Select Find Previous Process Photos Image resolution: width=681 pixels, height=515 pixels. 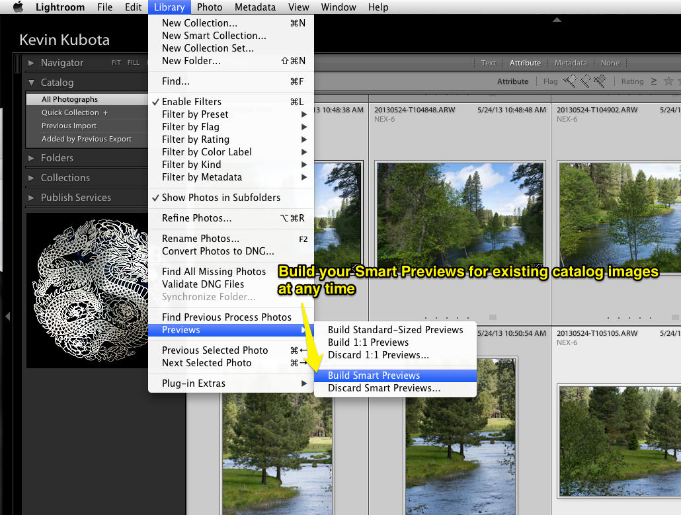tap(231, 317)
